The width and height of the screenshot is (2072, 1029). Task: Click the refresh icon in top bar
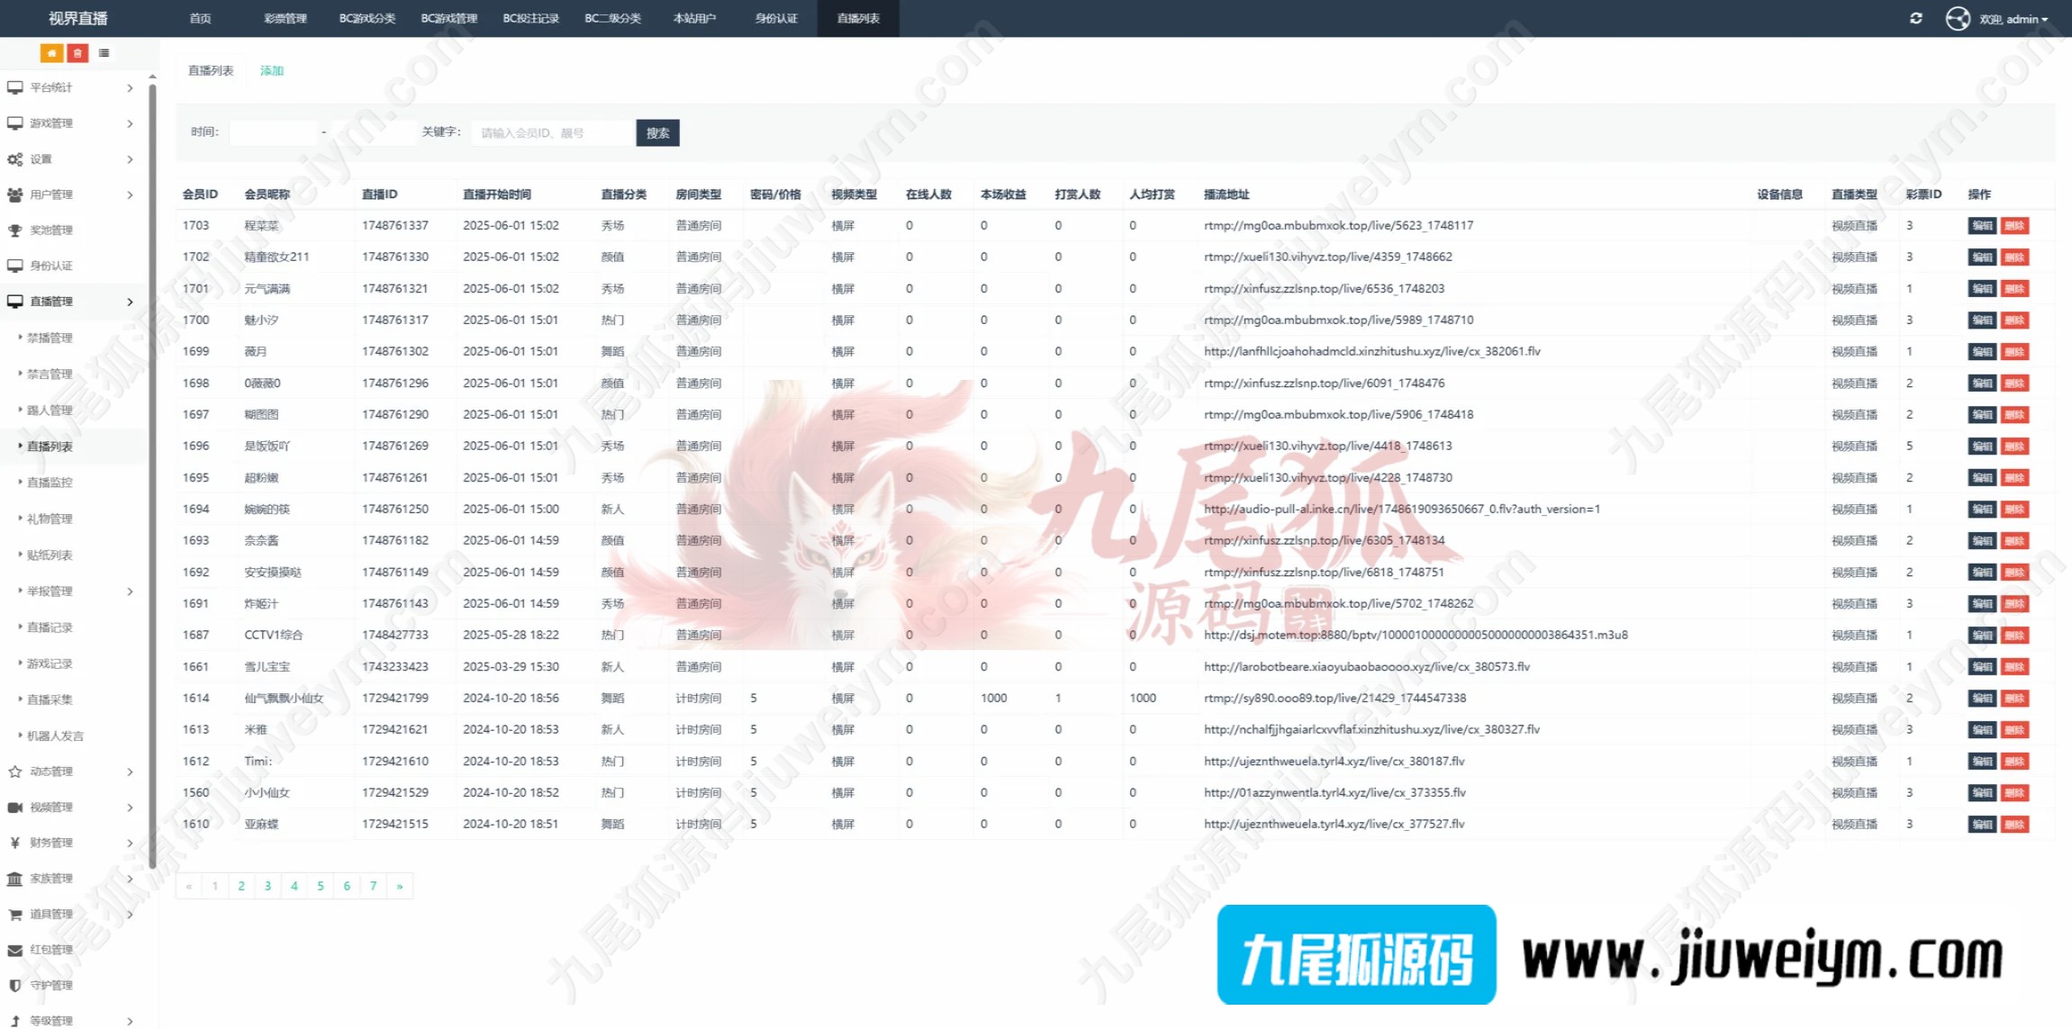[1915, 18]
